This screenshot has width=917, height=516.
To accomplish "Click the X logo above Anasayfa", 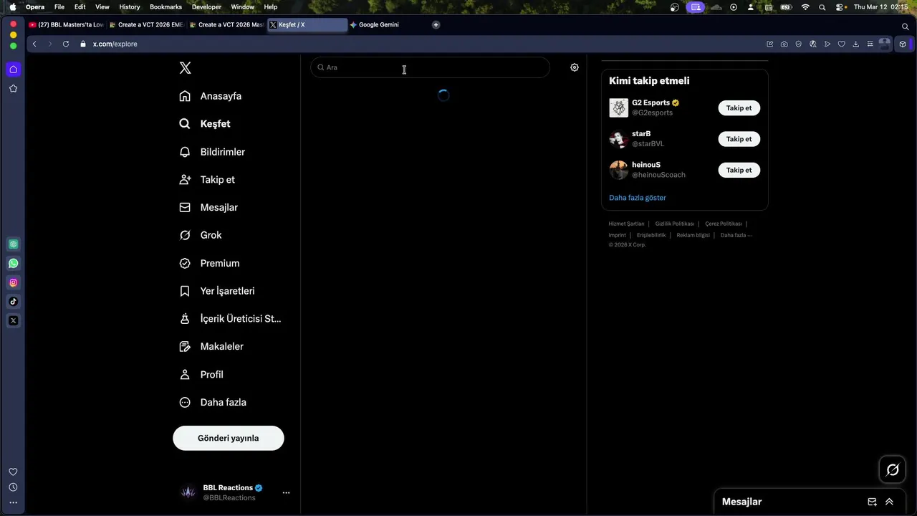I will [x=185, y=68].
